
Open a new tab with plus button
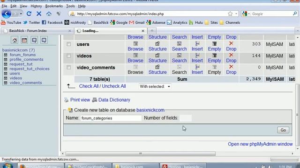tap(152, 31)
